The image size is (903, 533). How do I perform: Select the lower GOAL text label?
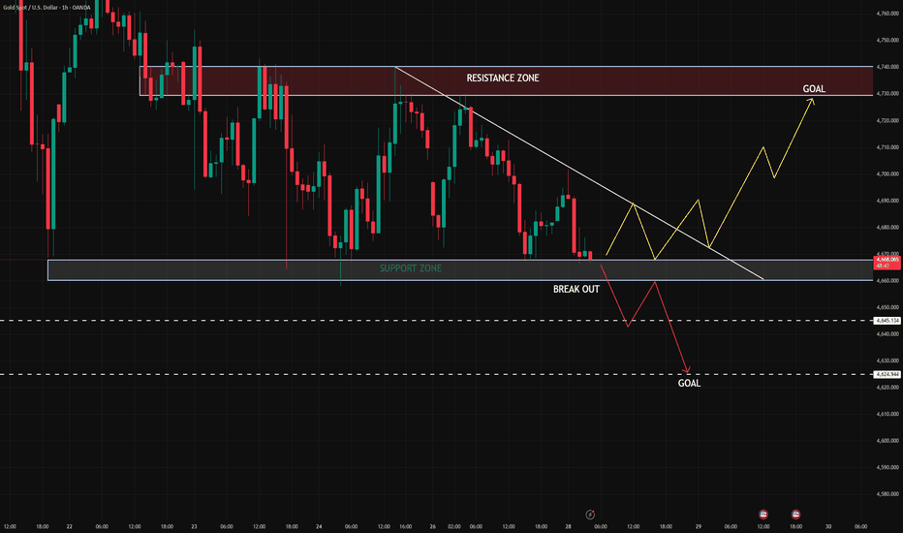coord(689,383)
